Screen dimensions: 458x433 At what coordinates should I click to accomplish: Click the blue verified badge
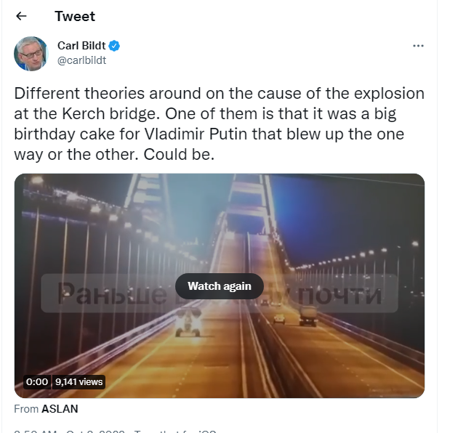[x=114, y=46]
